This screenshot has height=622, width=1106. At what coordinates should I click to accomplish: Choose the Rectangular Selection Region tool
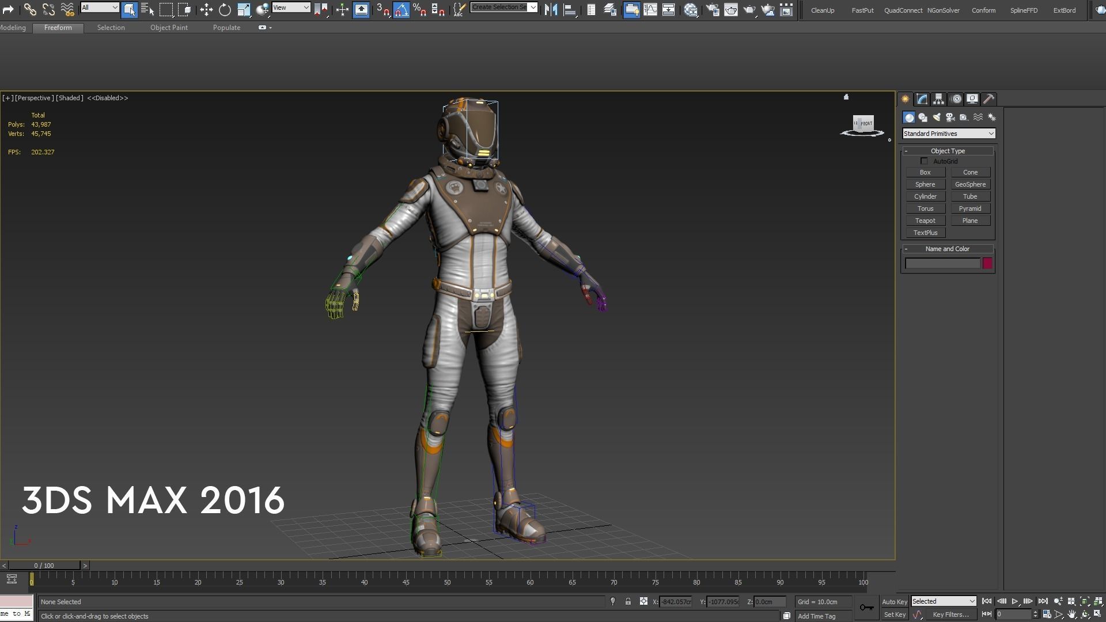click(x=166, y=9)
